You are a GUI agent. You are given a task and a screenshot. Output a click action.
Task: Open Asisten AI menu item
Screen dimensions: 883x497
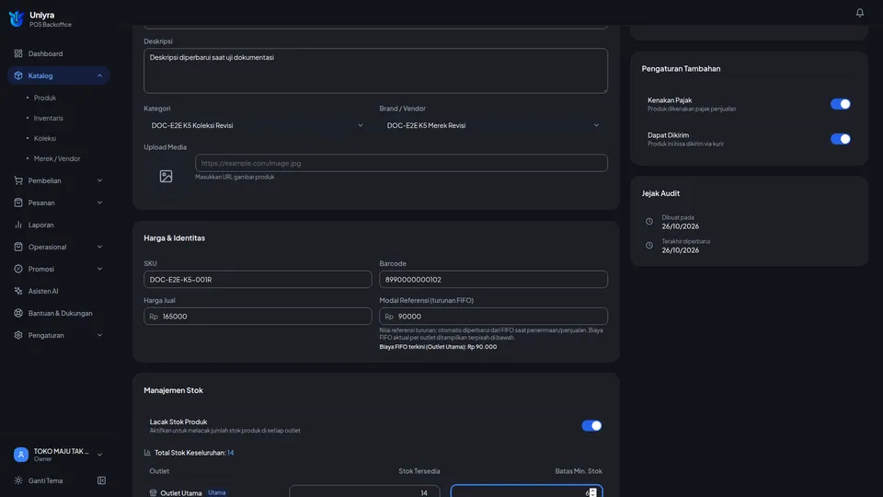tap(59, 291)
